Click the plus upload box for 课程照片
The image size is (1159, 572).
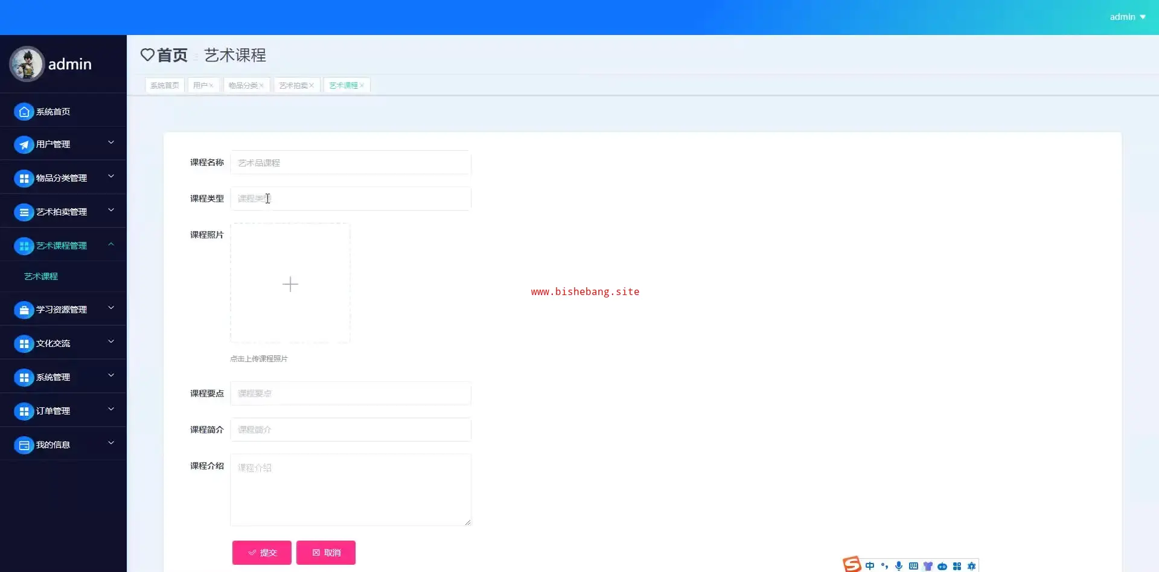point(290,284)
